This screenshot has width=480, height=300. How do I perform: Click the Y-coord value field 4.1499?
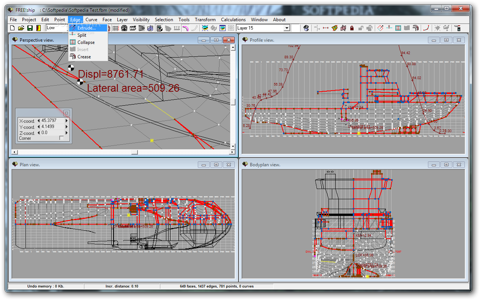(52, 127)
